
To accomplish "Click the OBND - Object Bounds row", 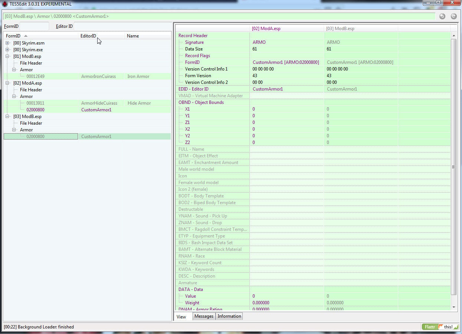I will [313, 102].
